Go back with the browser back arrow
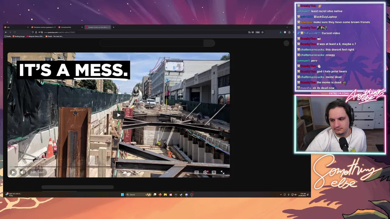Image resolution: width=390 pixels, height=219 pixels. tap(6, 32)
